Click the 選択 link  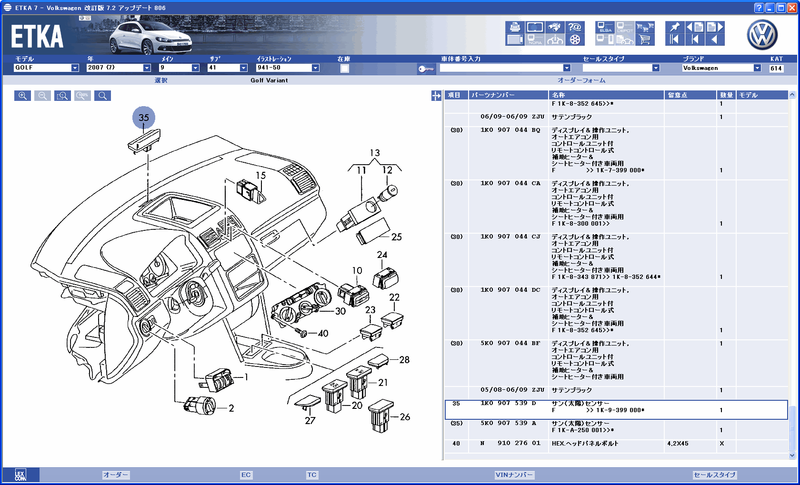[x=161, y=80]
